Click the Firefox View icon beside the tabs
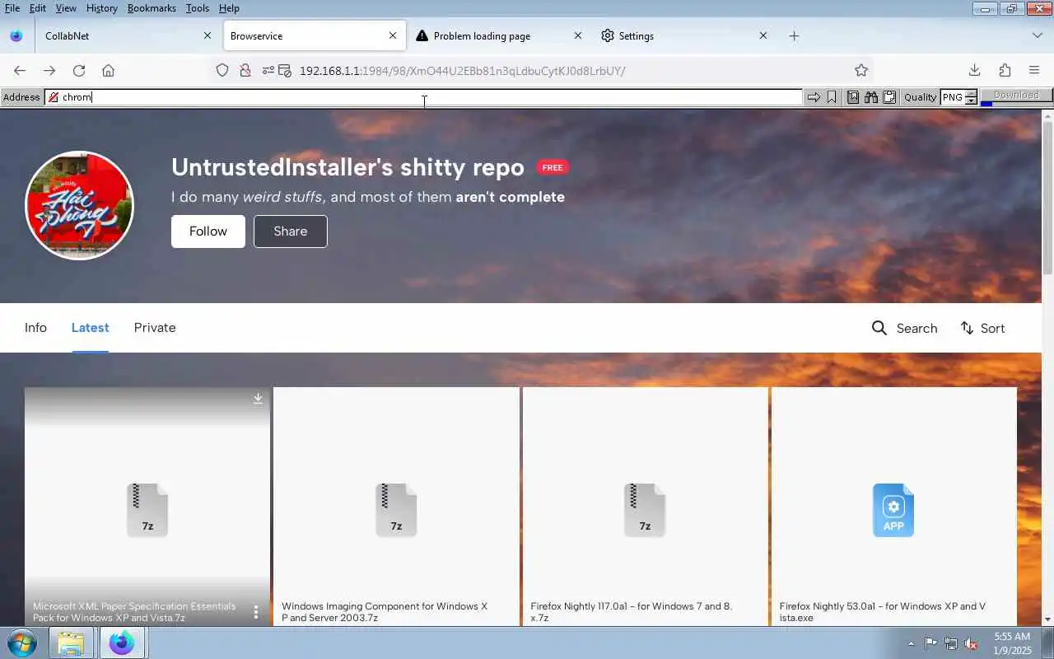 pos(16,36)
